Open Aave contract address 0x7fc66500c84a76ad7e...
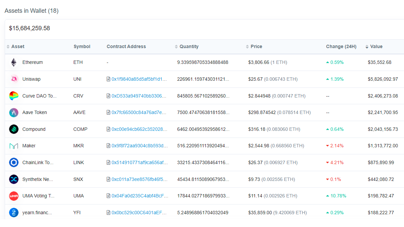 (139, 112)
